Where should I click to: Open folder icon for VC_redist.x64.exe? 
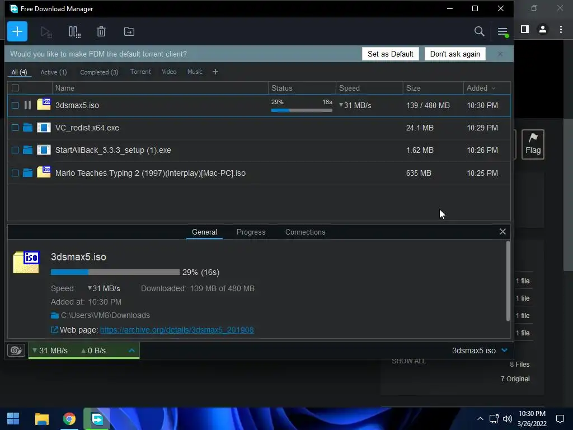click(28, 128)
